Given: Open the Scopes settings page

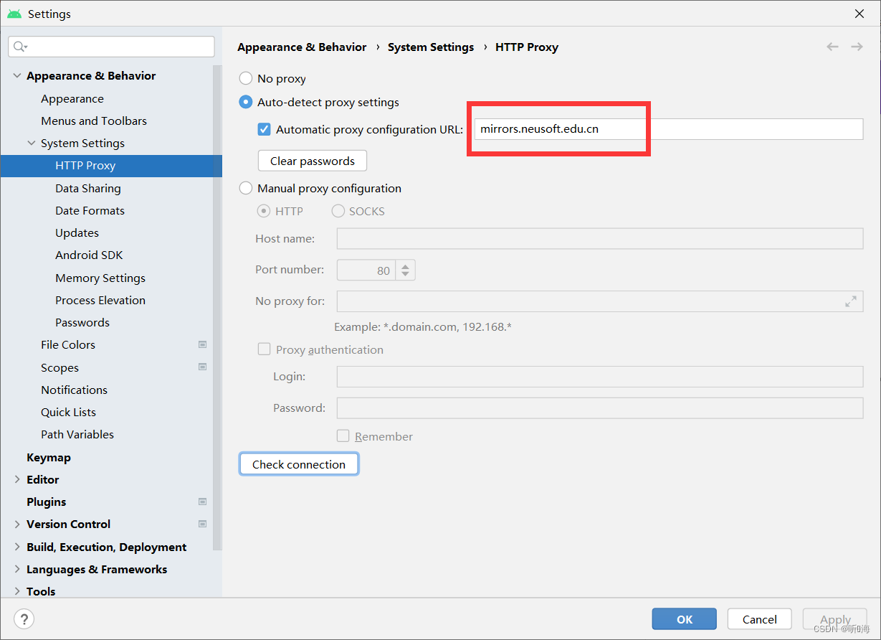Looking at the screenshot, I should [59, 367].
